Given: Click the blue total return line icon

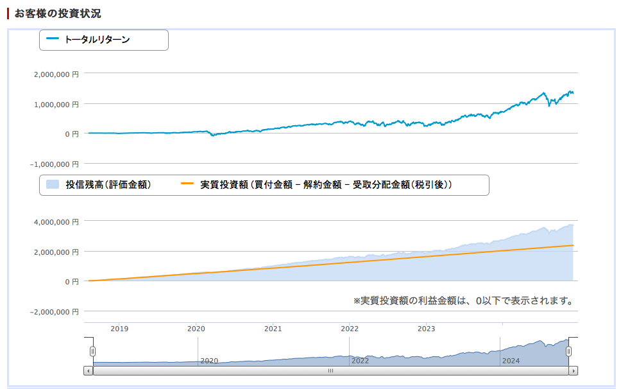Looking at the screenshot, I should 52,39.
